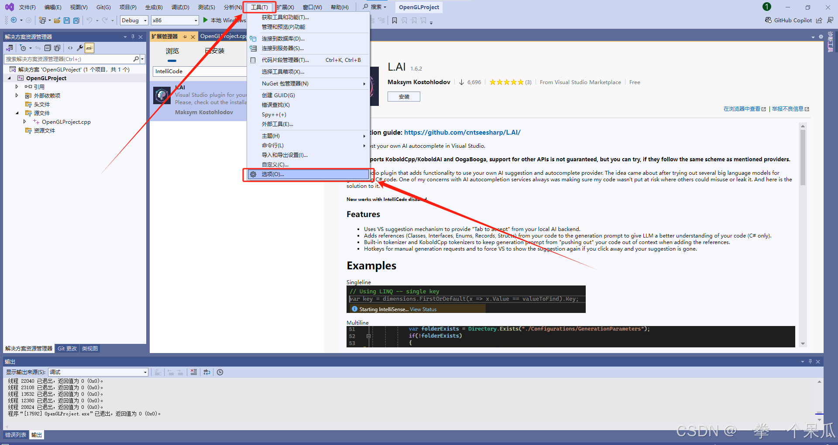
Task: Open the github.com/cntseesharp/L.AI link
Action: click(462, 132)
